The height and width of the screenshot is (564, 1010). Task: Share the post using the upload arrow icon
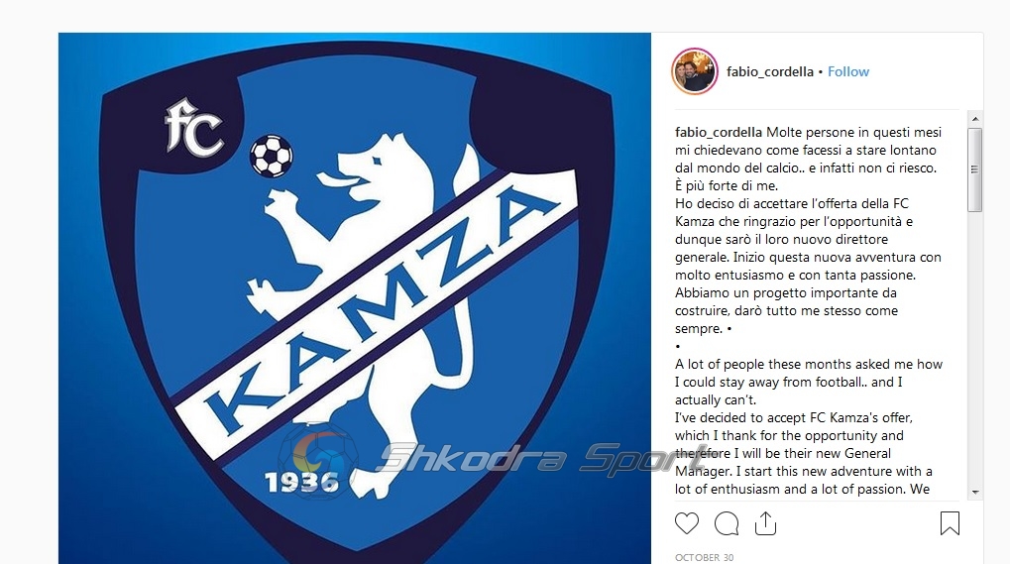pos(765,523)
